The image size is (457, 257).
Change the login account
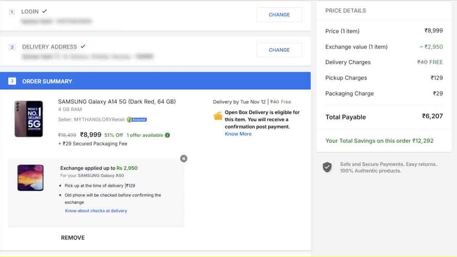(279, 15)
